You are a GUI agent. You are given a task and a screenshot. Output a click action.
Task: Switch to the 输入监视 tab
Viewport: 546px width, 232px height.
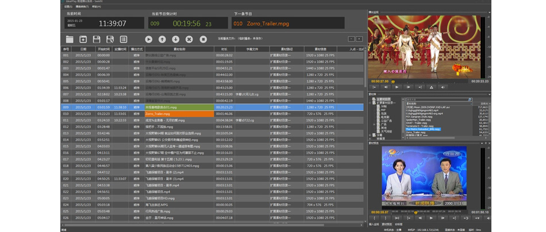click(374, 225)
